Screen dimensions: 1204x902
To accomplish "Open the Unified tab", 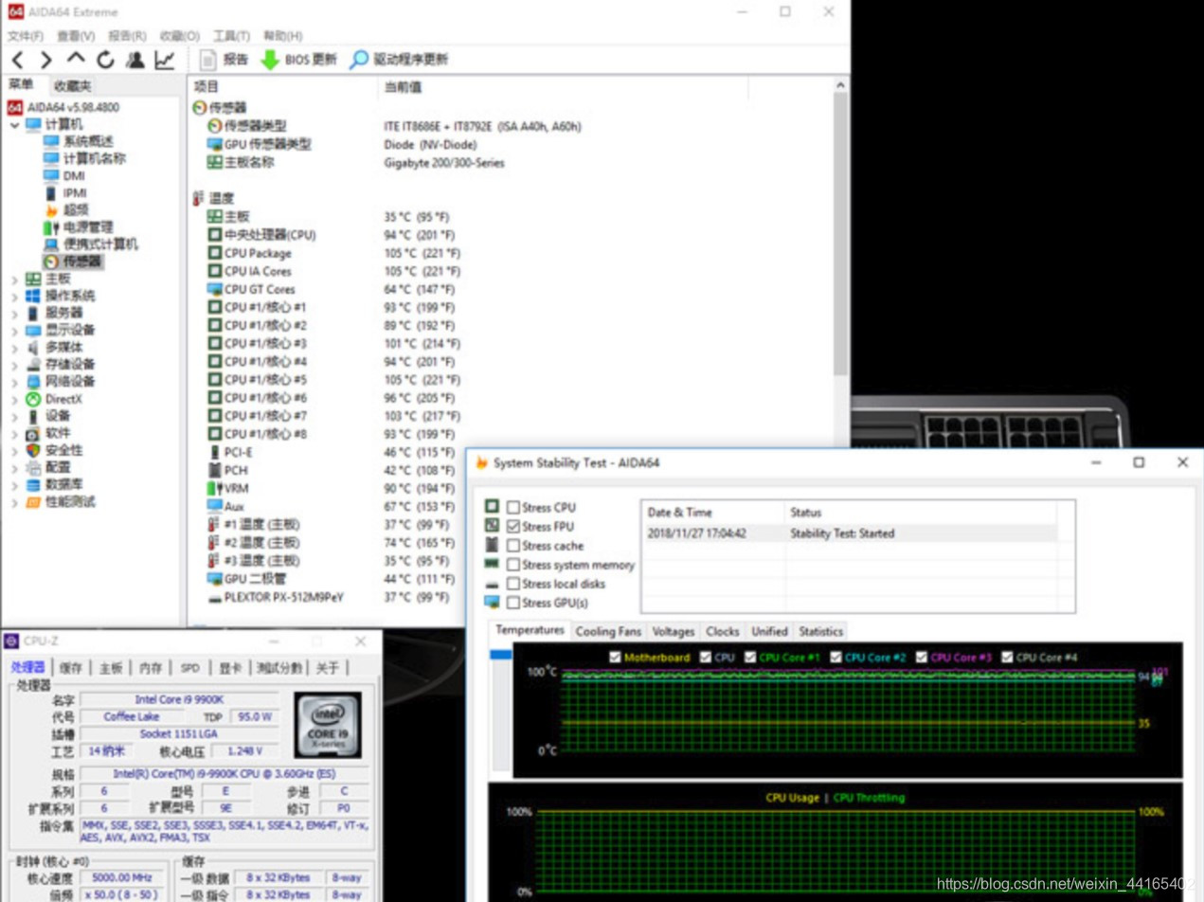I will (769, 631).
